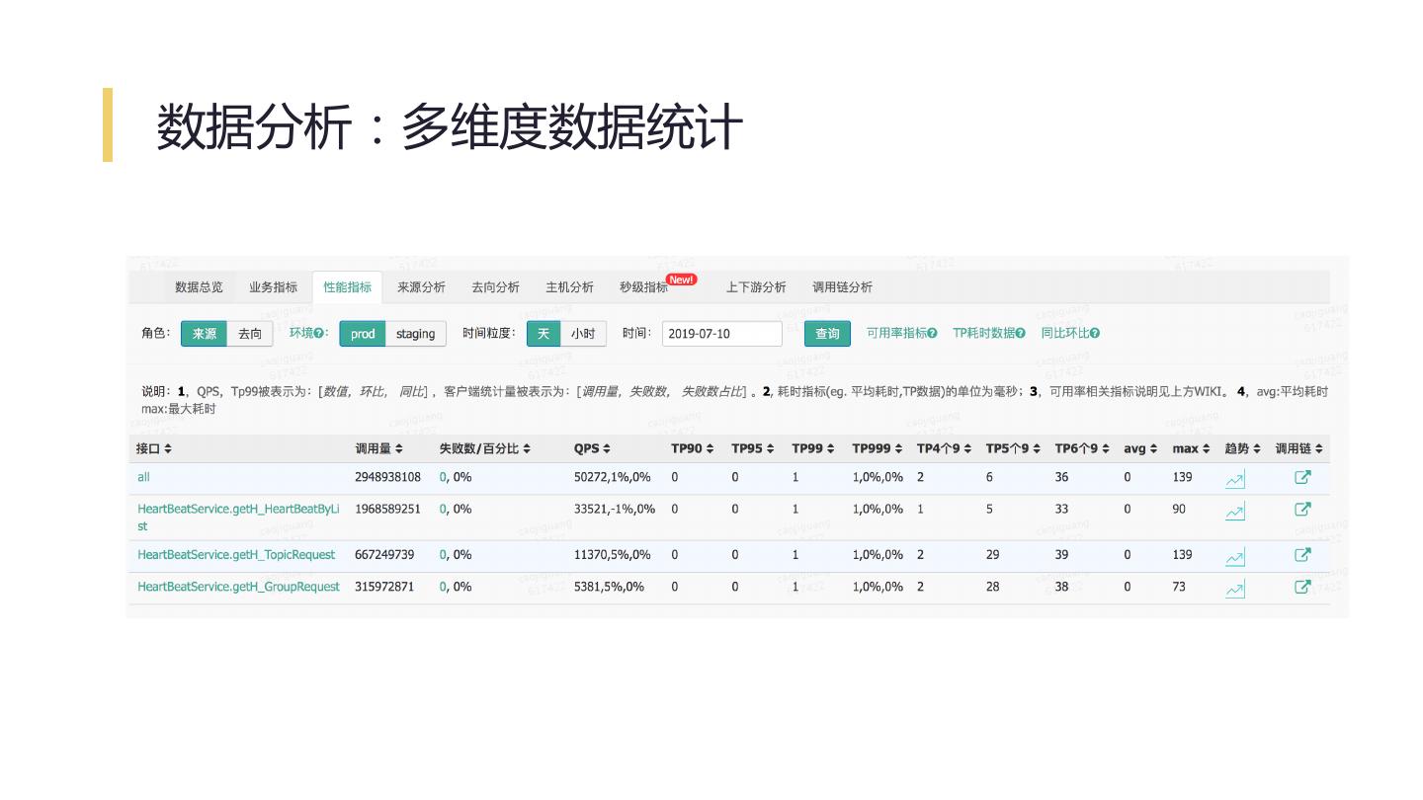Click help icon next to TP耗时数据
The image size is (1423, 800).
pos(1020,334)
